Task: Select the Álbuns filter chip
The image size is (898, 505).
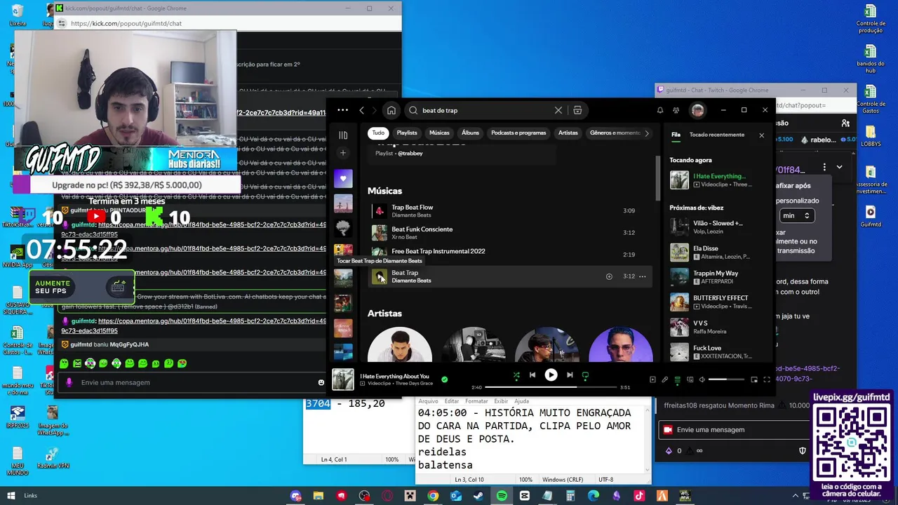Action: click(470, 133)
